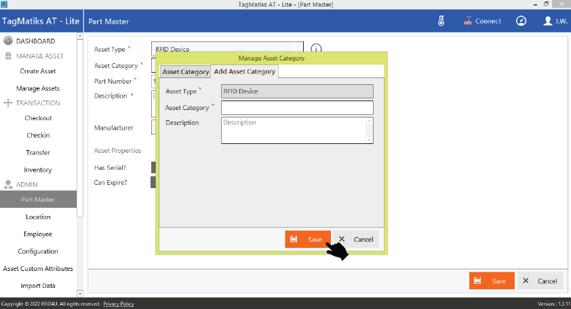Click the Manage Asset section icon

9,56
